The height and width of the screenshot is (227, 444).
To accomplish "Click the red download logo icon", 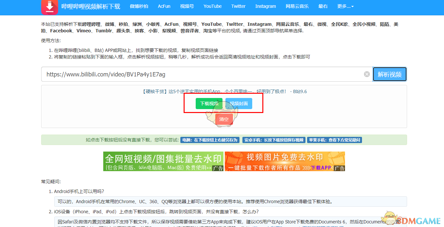I will click(49, 7).
